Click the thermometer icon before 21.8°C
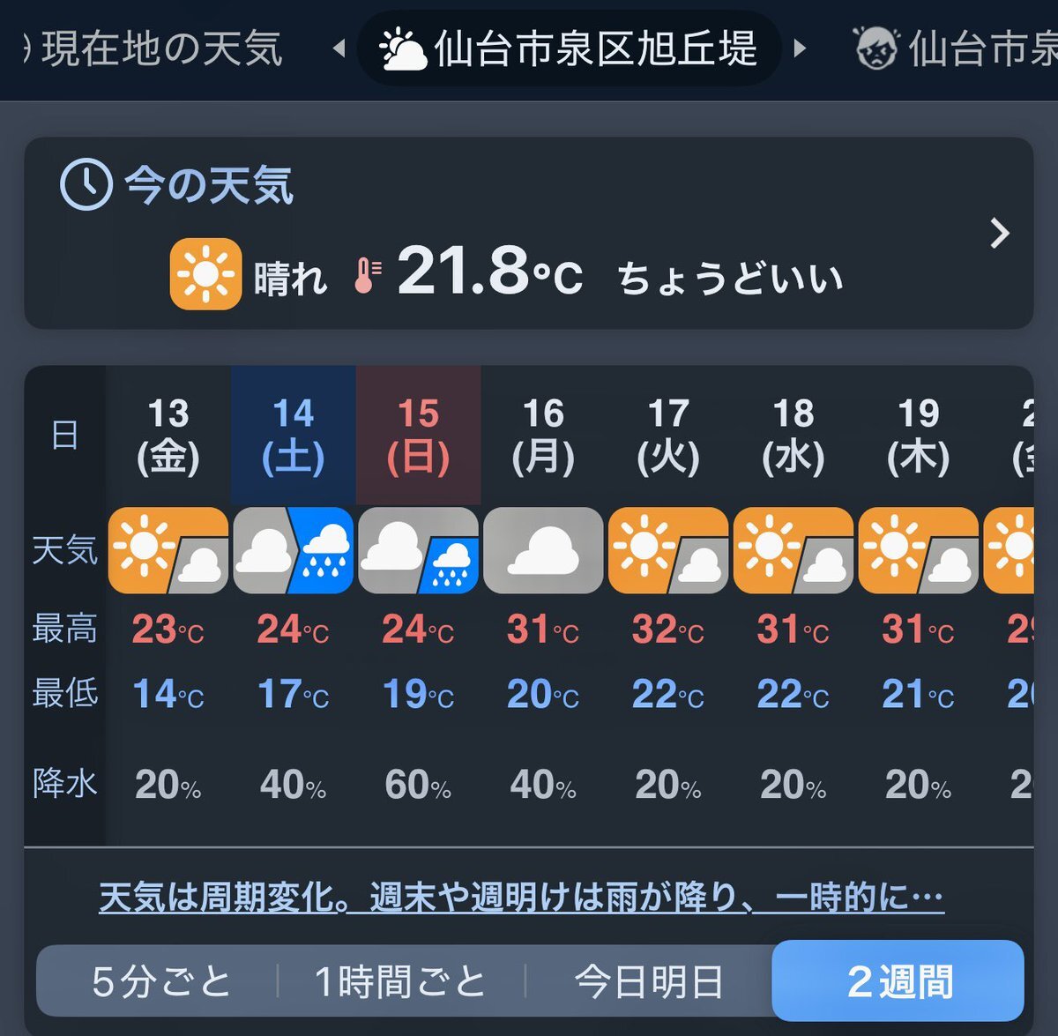 tap(367, 275)
